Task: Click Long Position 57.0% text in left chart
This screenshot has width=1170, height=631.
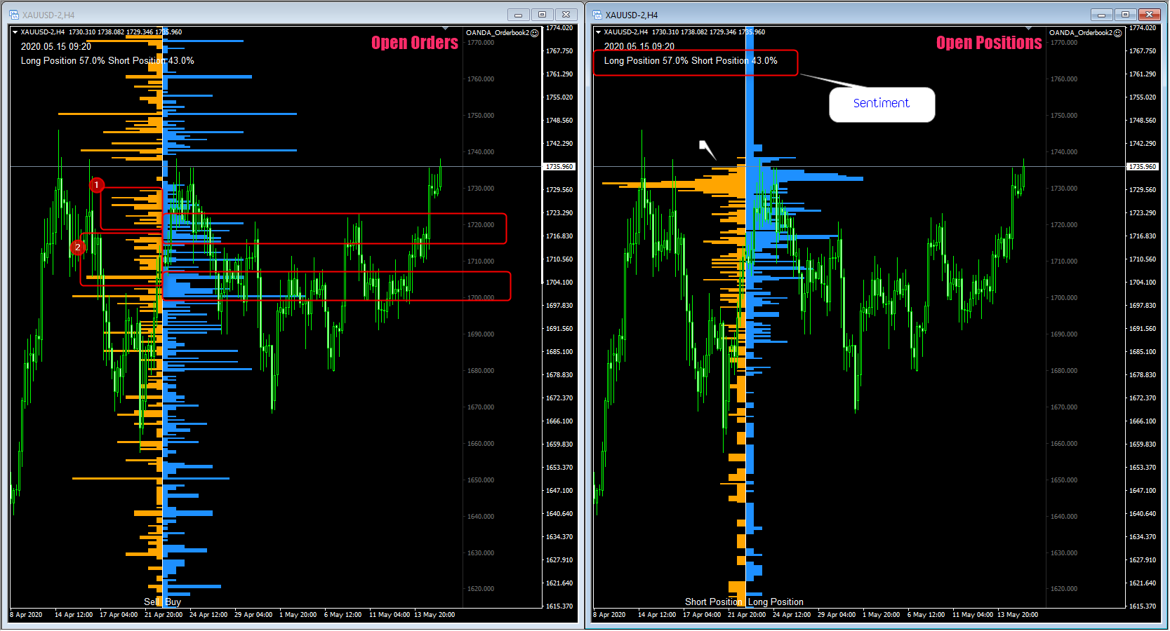Action: [x=63, y=61]
